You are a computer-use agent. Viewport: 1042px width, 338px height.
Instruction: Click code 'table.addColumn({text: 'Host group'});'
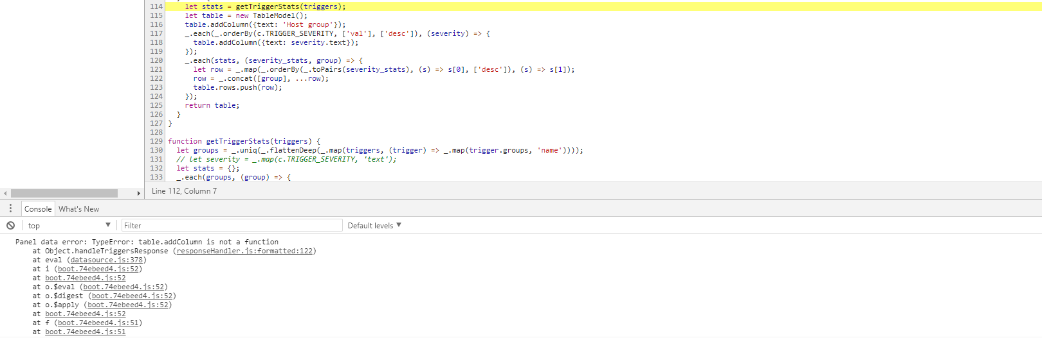pos(265,24)
